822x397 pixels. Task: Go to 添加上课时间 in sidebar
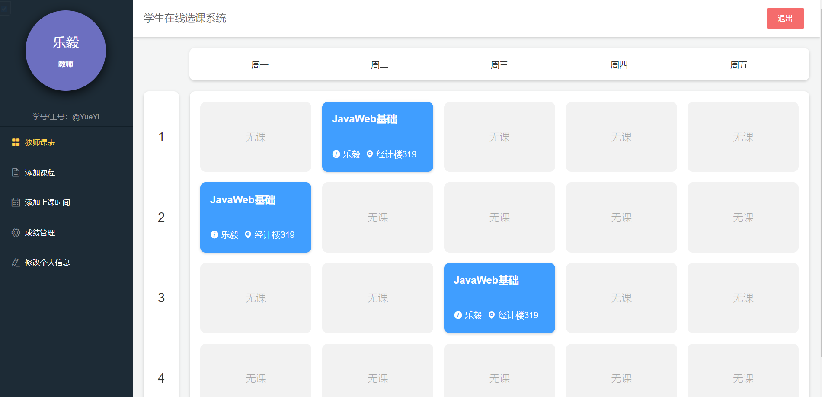(66, 202)
